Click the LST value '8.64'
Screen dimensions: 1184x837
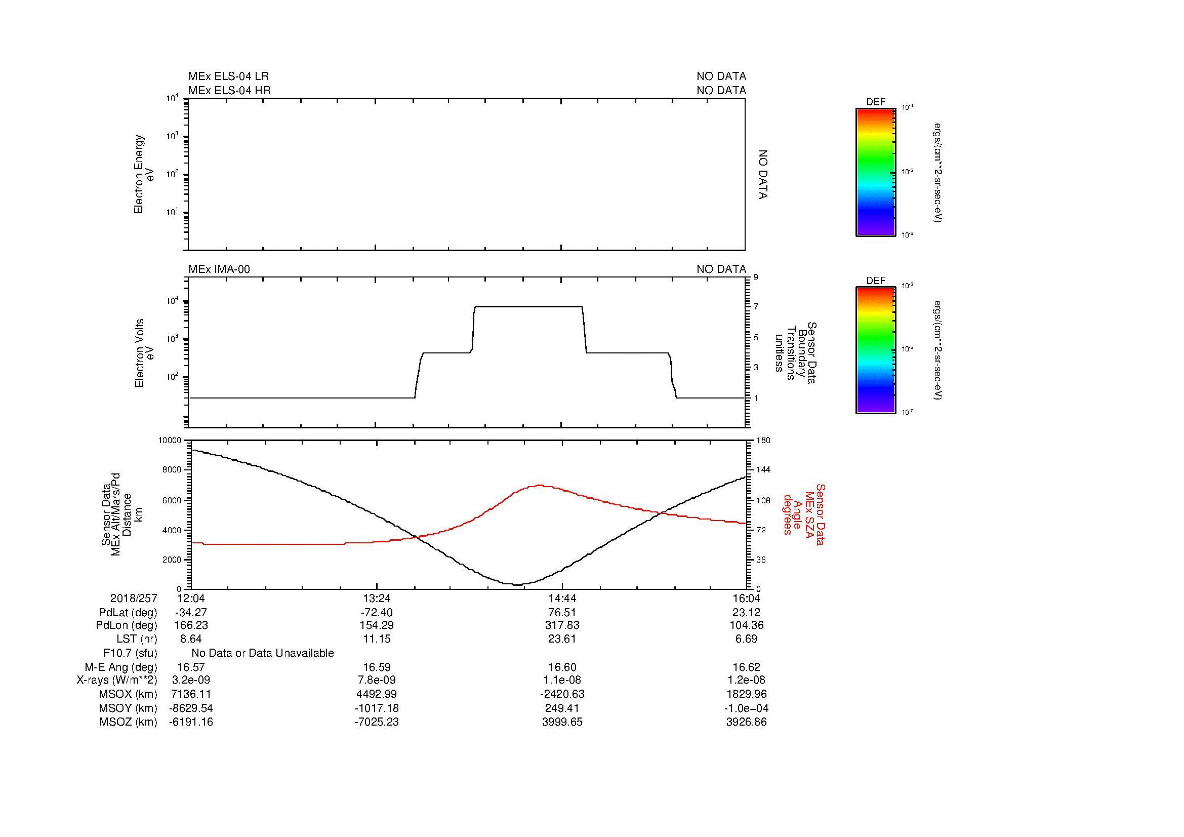(x=190, y=639)
